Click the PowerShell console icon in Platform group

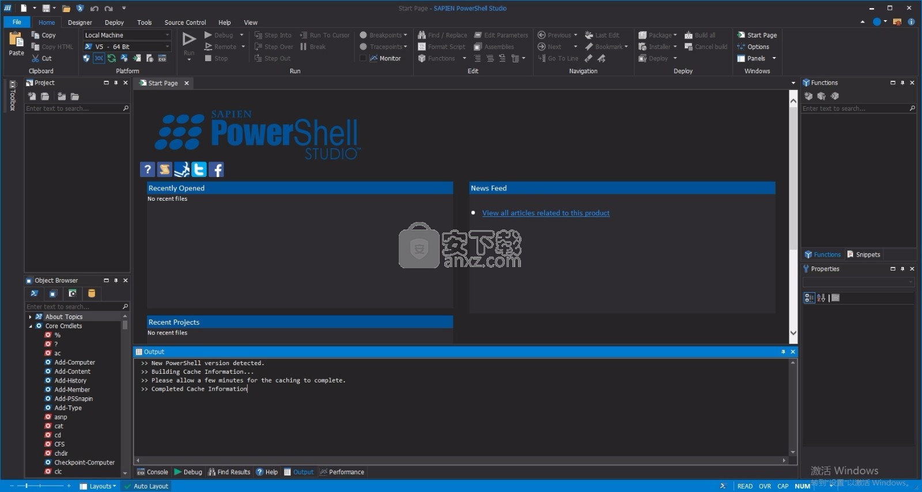(163, 58)
